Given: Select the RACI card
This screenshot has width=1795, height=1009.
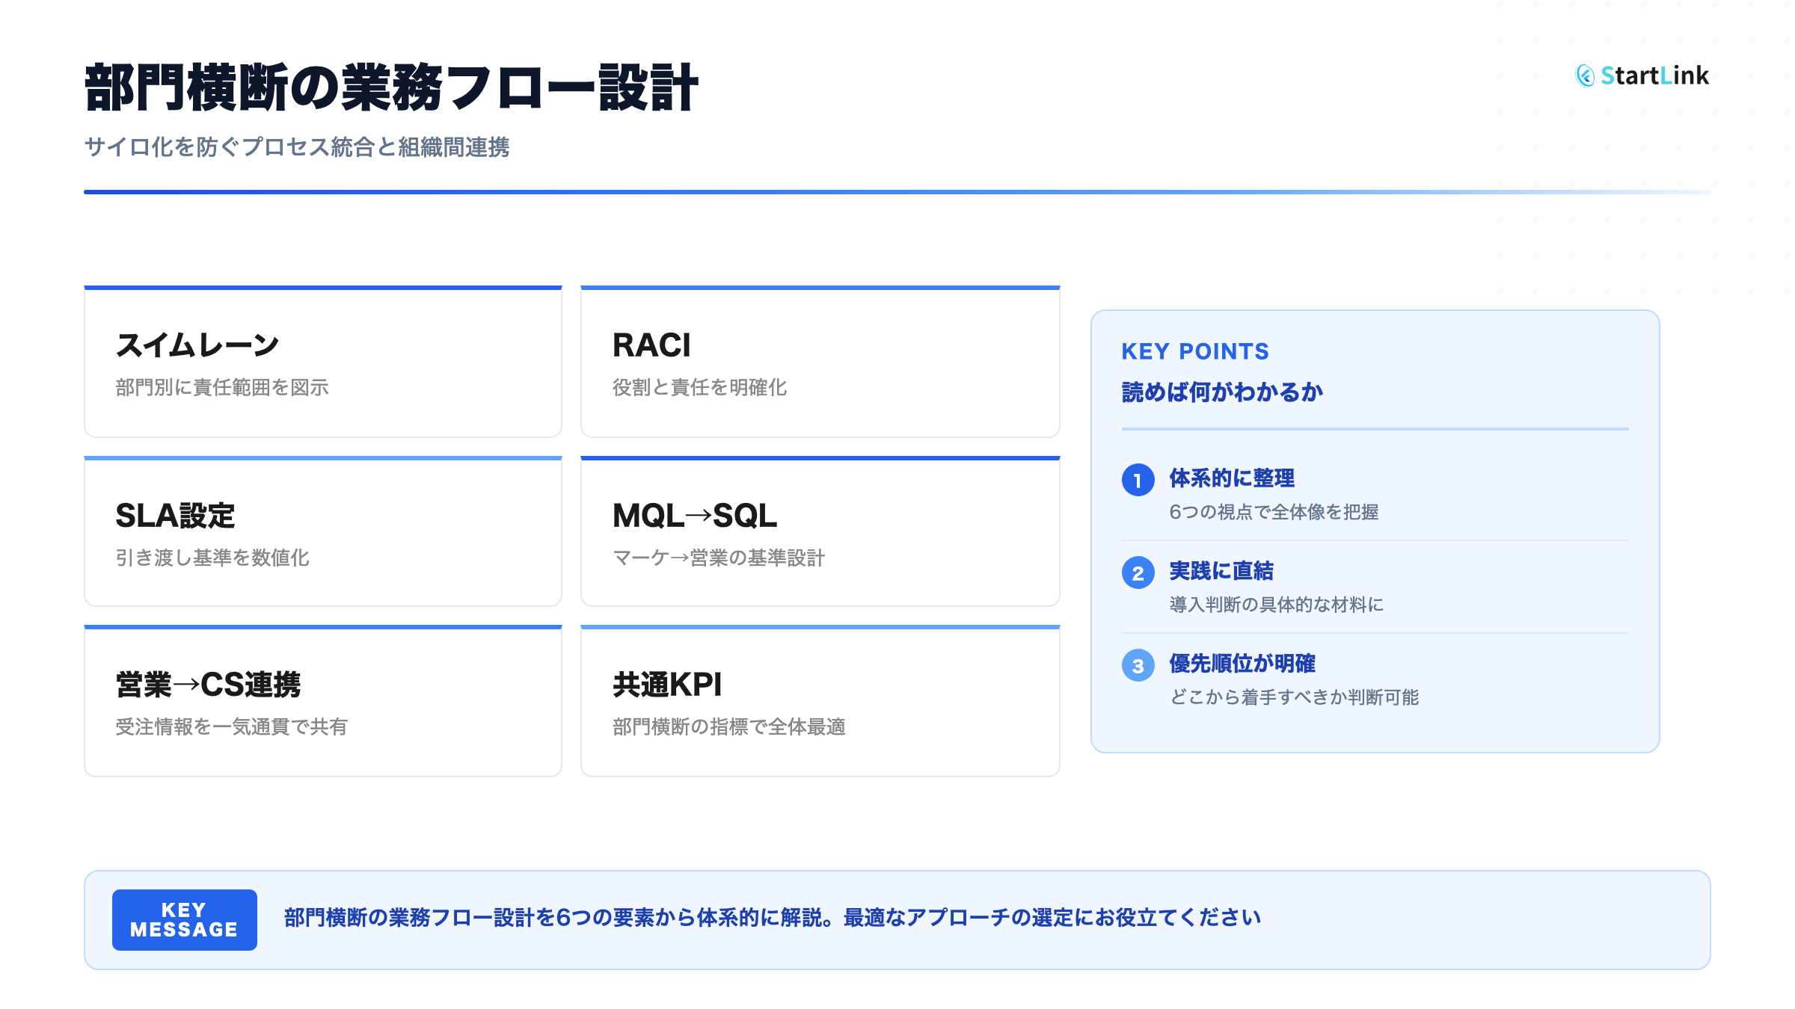Looking at the screenshot, I should [x=820, y=362].
